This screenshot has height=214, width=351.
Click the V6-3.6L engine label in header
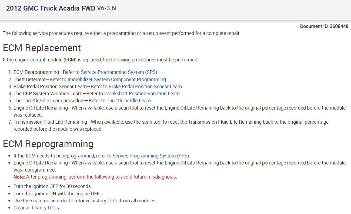[108, 8]
